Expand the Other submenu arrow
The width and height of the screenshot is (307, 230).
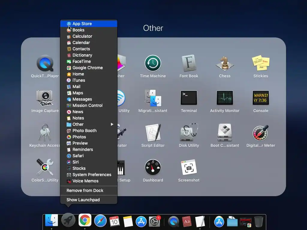(112, 124)
